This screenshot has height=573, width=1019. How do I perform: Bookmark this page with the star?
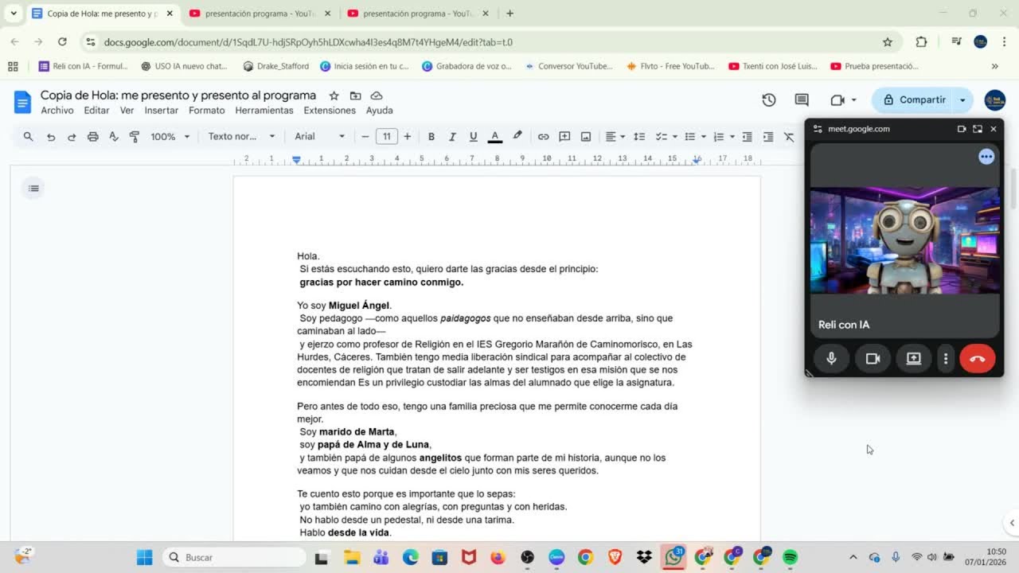pos(887,42)
